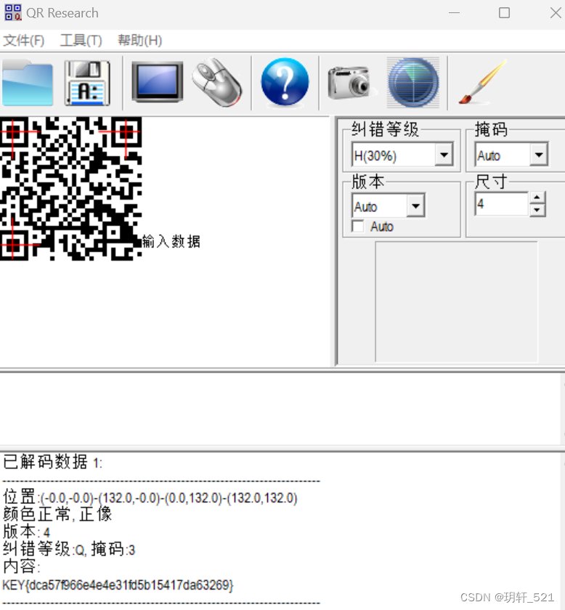The width and height of the screenshot is (565, 610).
Task: Click the 纠错等级:Q, 掩码:3 line
Action: [69, 549]
